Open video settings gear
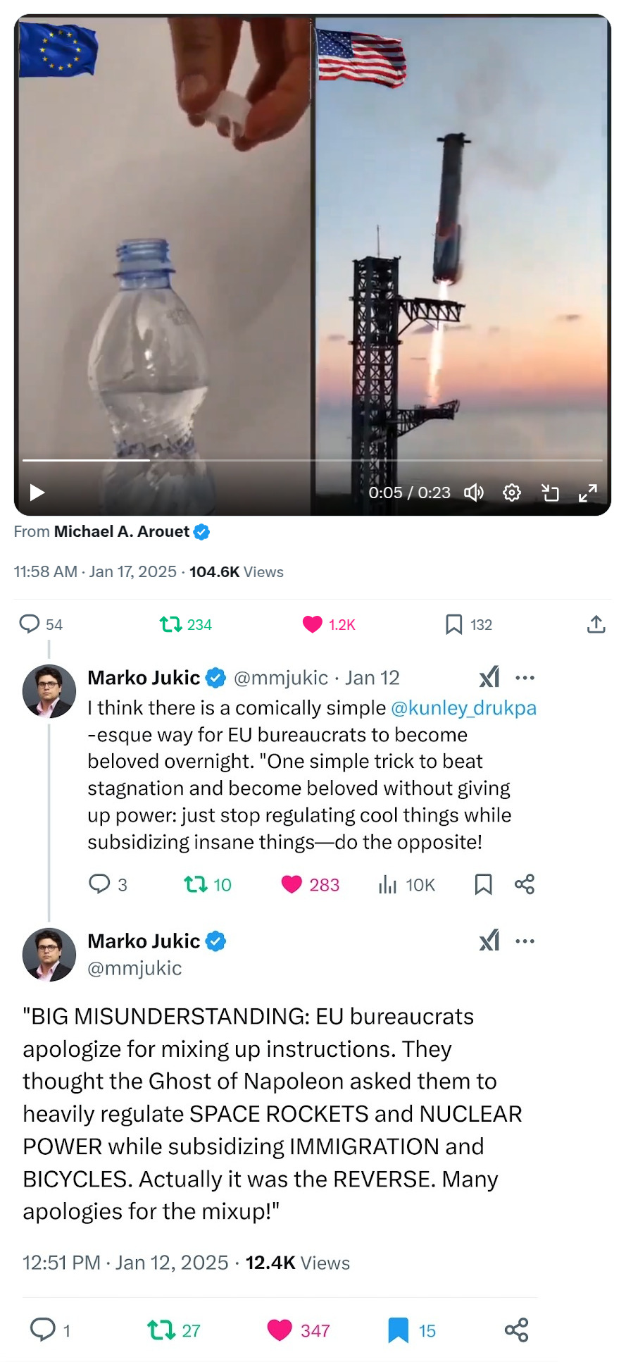This screenshot has width=626, height=1362. [512, 493]
